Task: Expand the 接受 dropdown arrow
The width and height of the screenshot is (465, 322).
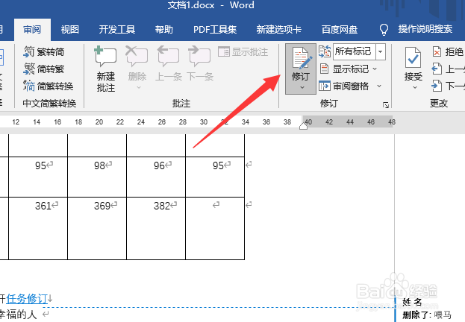Action: [415, 87]
